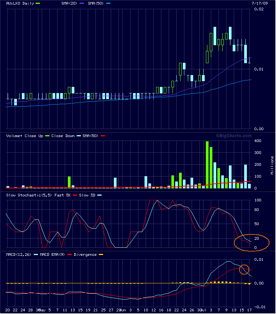This screenshot has height=314, width=276.
Task: Click the blue SMA(50) swatch in price legend
Action: pos(108,3)
